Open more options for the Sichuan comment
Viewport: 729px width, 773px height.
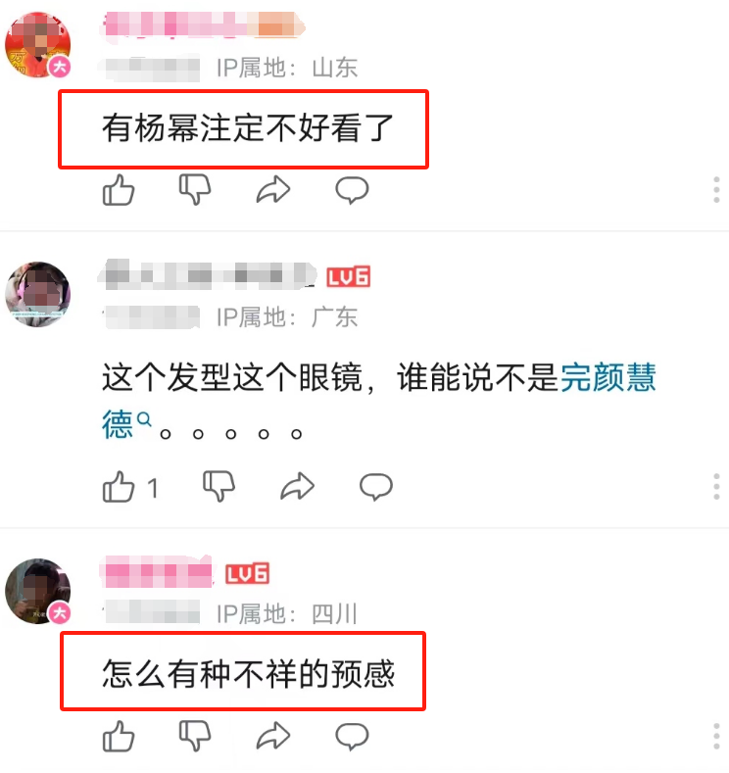coord(716,736)
